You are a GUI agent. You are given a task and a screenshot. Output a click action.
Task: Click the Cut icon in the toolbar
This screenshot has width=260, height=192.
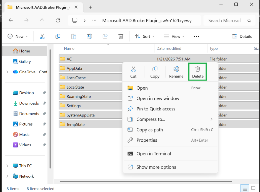[x=42, y=36]
